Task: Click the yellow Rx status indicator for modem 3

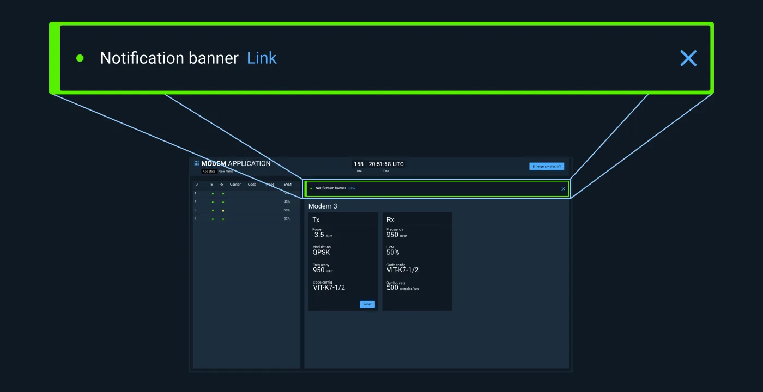Action: point(223,211)
